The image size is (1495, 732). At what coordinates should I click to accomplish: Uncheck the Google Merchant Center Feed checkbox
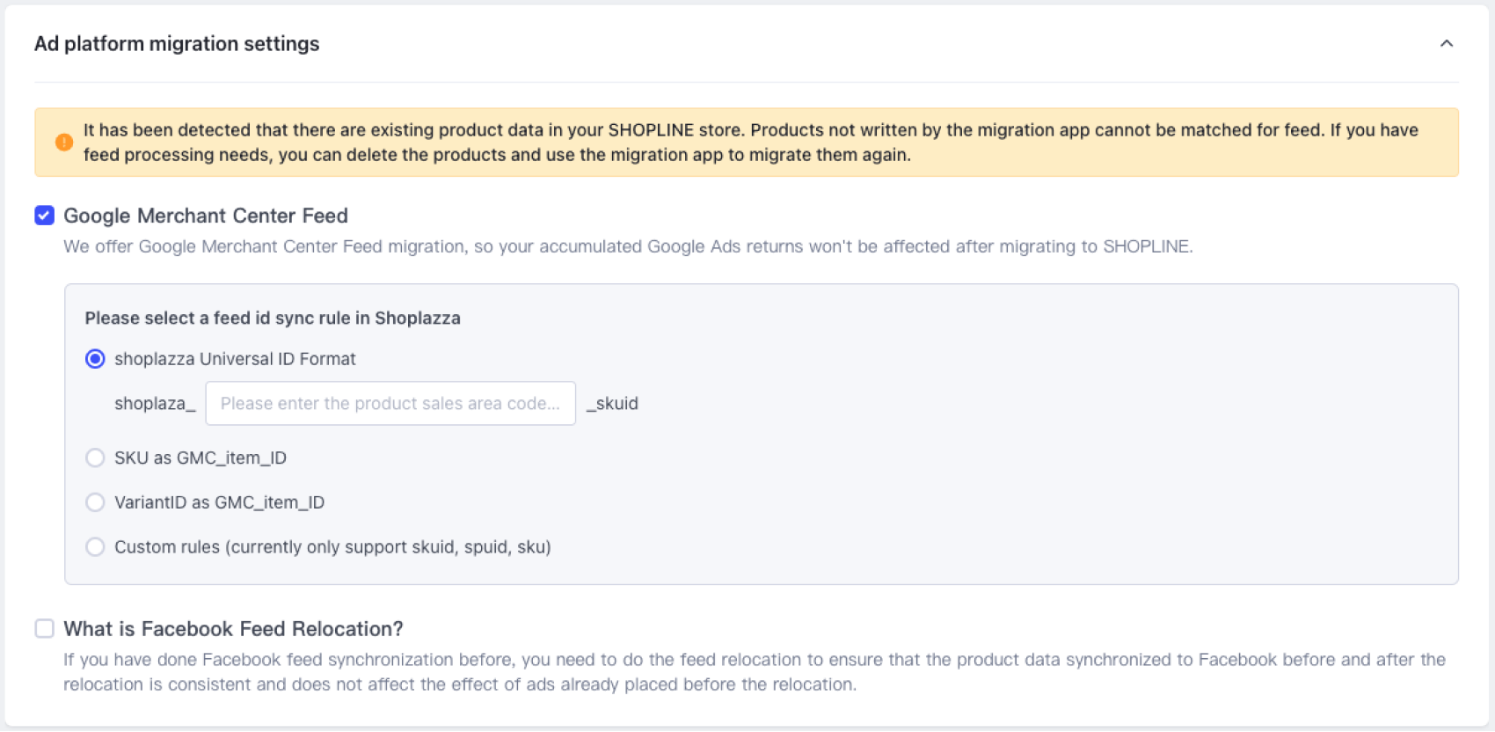(x=45, y=216)
